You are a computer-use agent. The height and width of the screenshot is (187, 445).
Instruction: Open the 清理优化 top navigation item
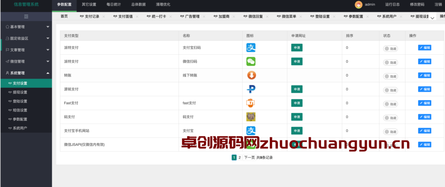pos(163,5)
